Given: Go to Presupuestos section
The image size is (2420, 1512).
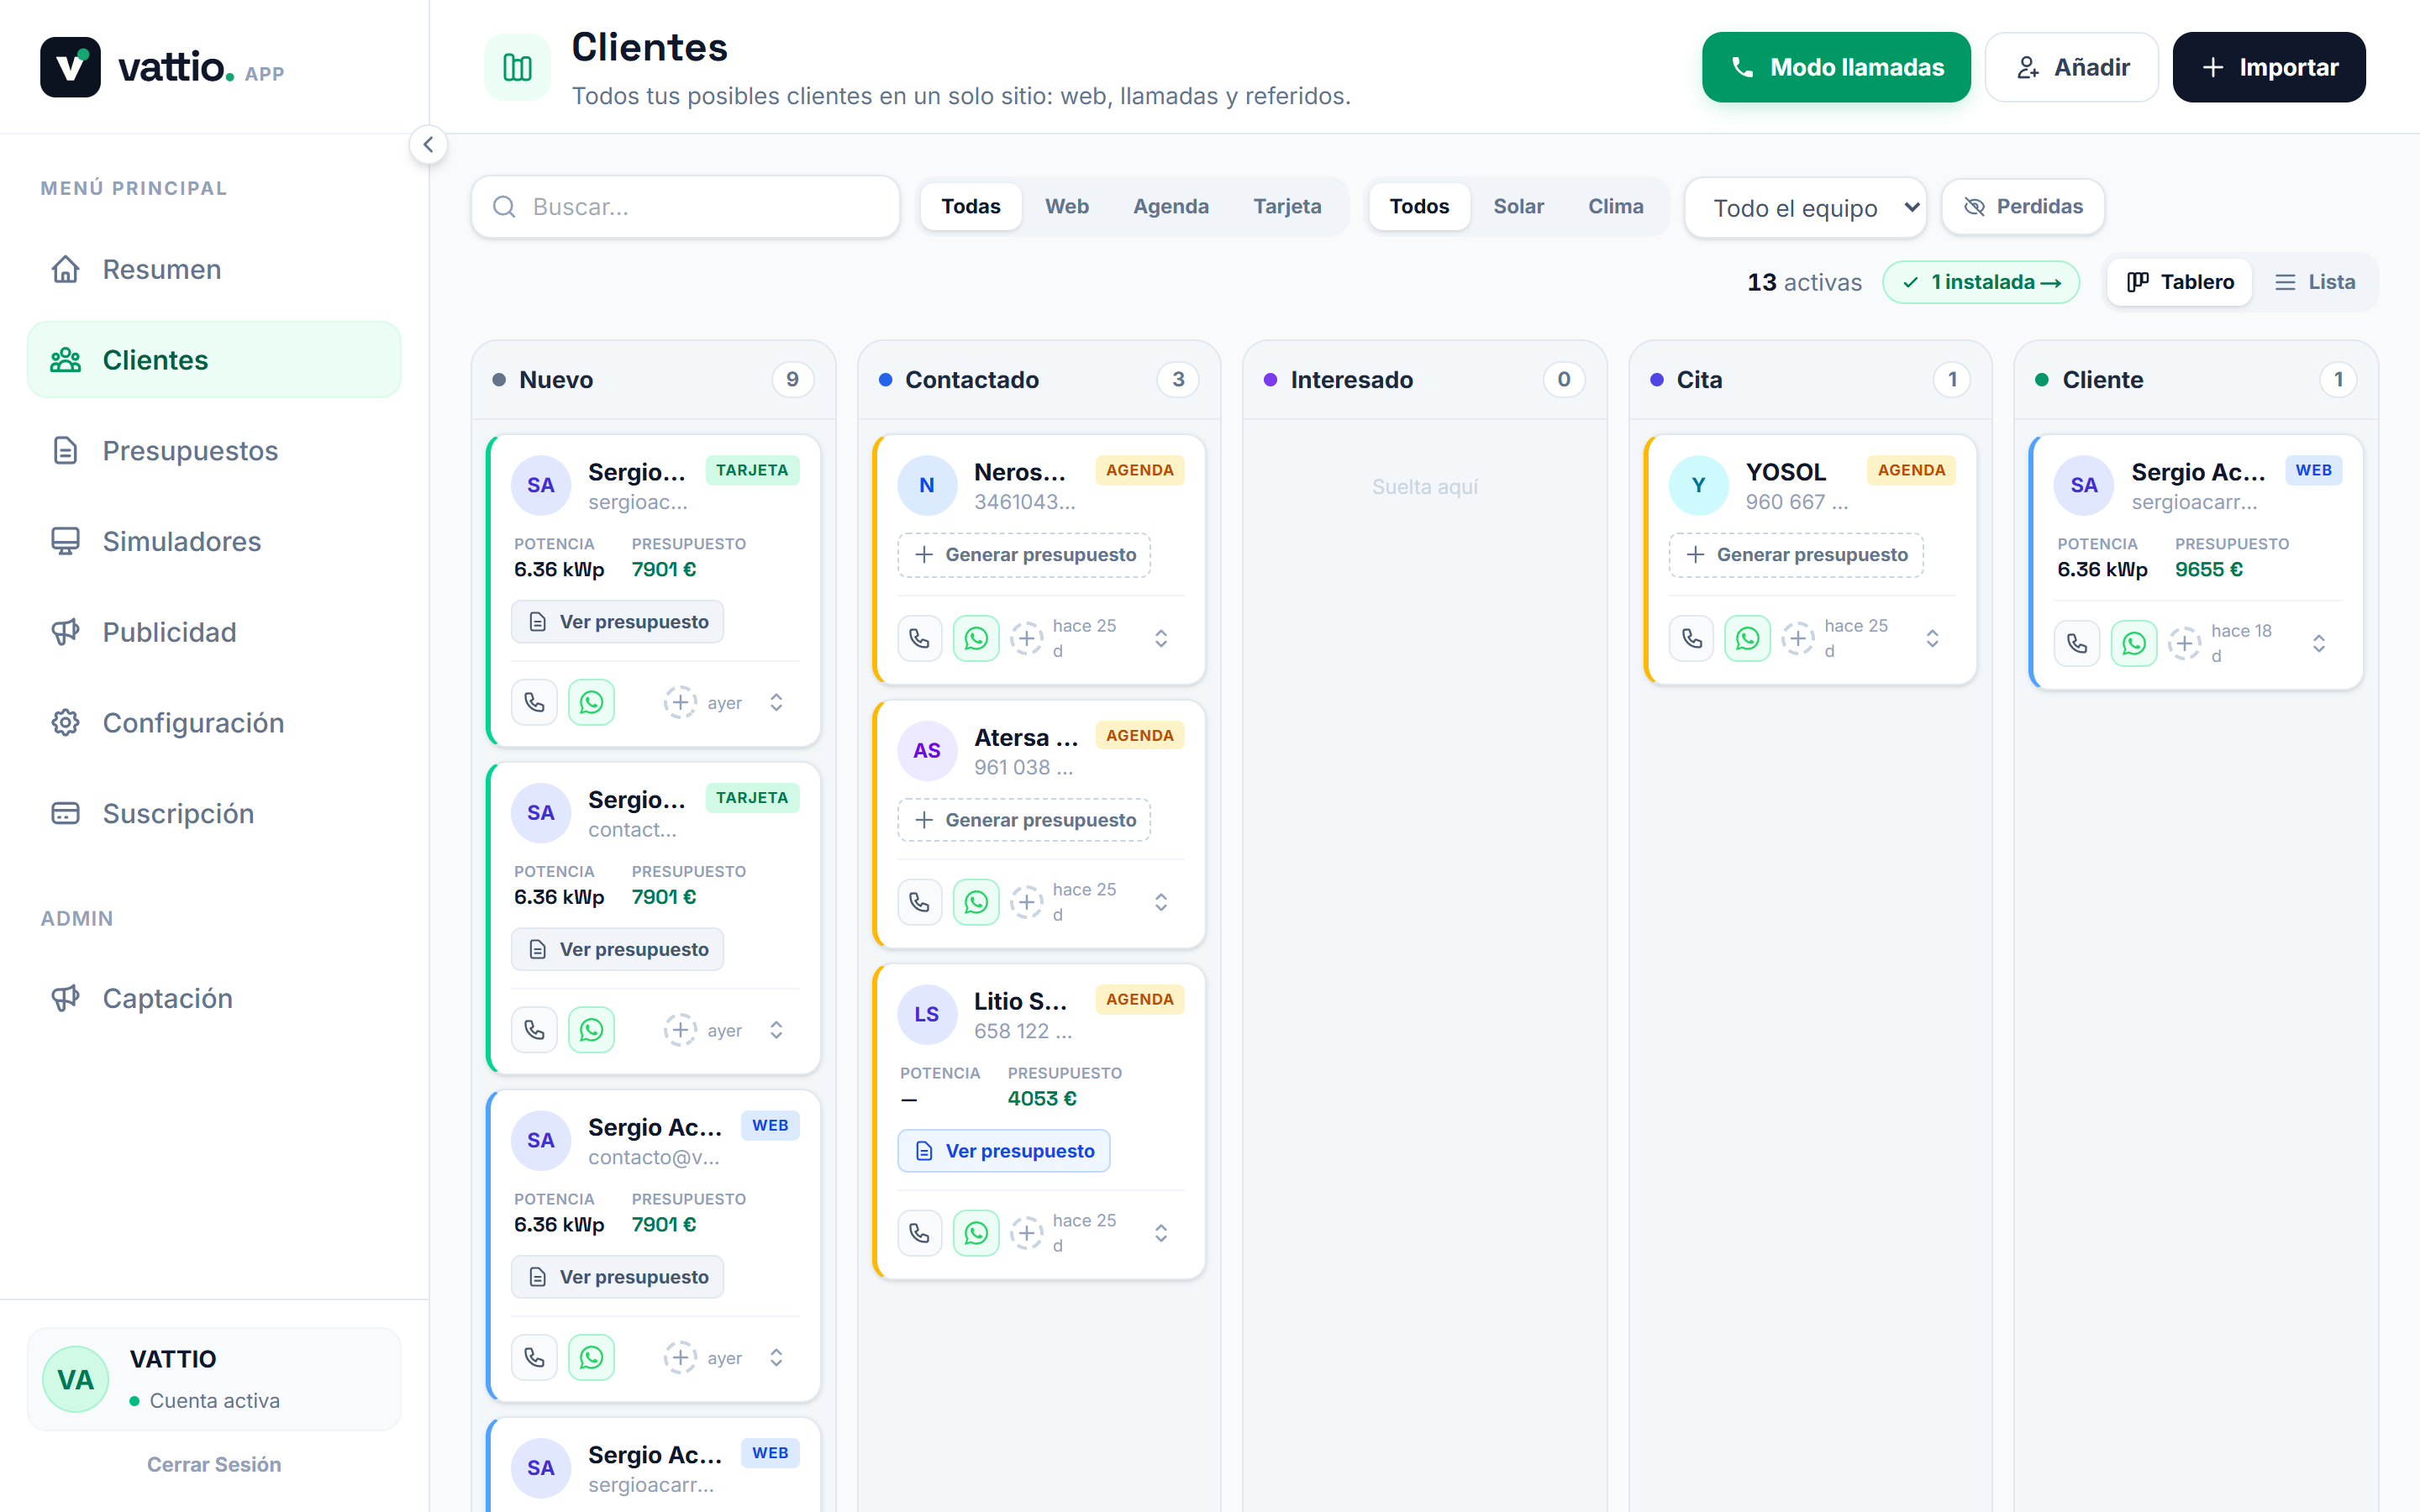Looking at the screenshot, I should coord(214,450).
